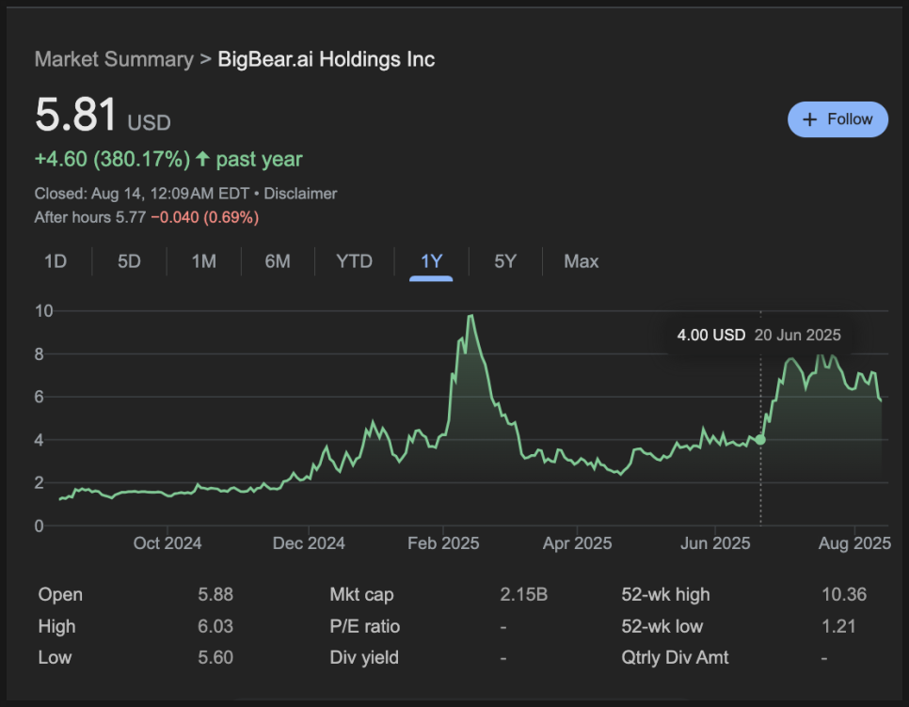This screenshot has height=707, width=909.
Task: Select the Max range tab
Action: [581, 261]
